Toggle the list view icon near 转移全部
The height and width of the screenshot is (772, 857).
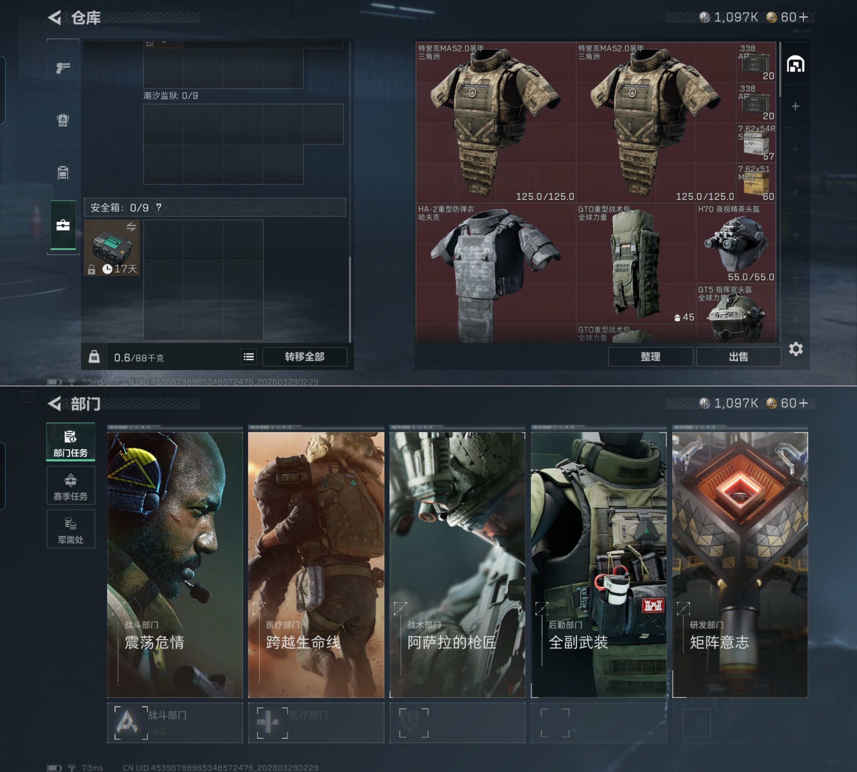[249, 357]
